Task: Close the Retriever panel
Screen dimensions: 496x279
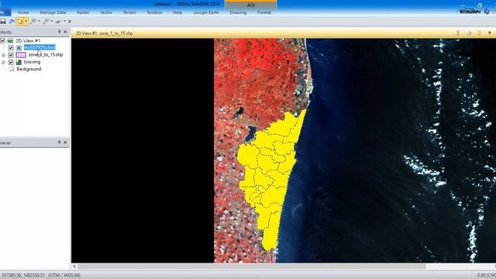Action: (65, 143)
